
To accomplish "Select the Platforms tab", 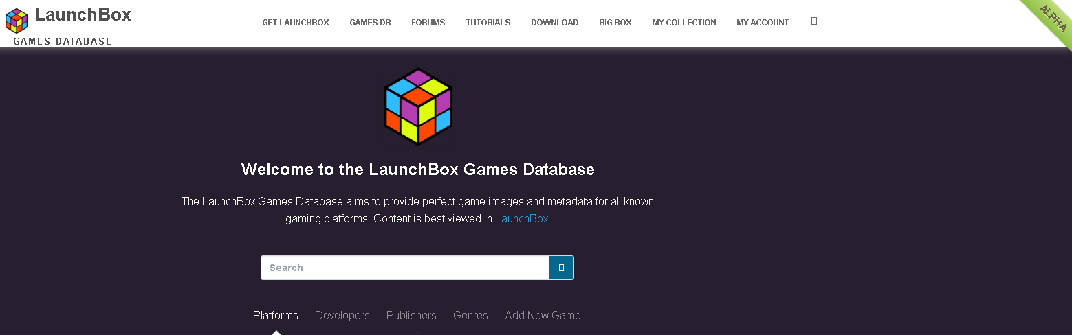I will pyautogui.click(x=276, y=316).
